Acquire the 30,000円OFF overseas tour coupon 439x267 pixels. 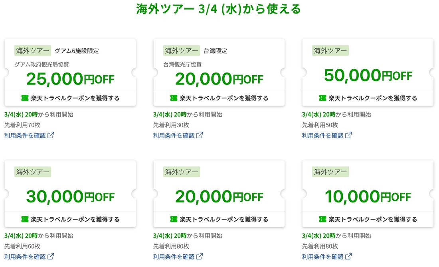click(70, 219)
